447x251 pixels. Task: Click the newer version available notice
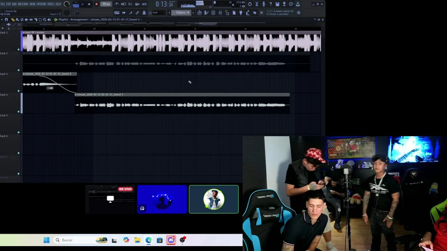[280, 13]
